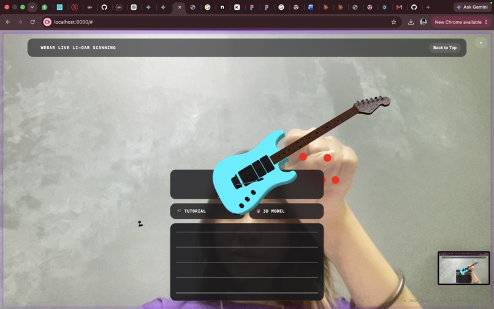This screenshot has height=309, width=494.
Task: Switch to the blue document icon tab
Action: (x=311, y=7)
